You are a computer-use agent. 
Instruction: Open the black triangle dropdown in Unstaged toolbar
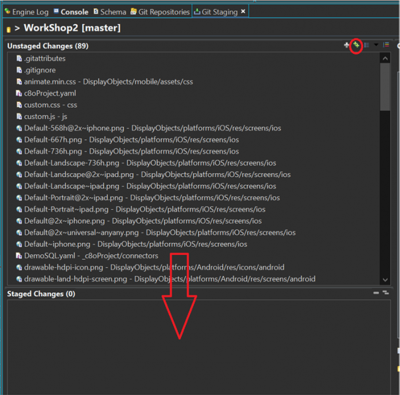[377, 46]
